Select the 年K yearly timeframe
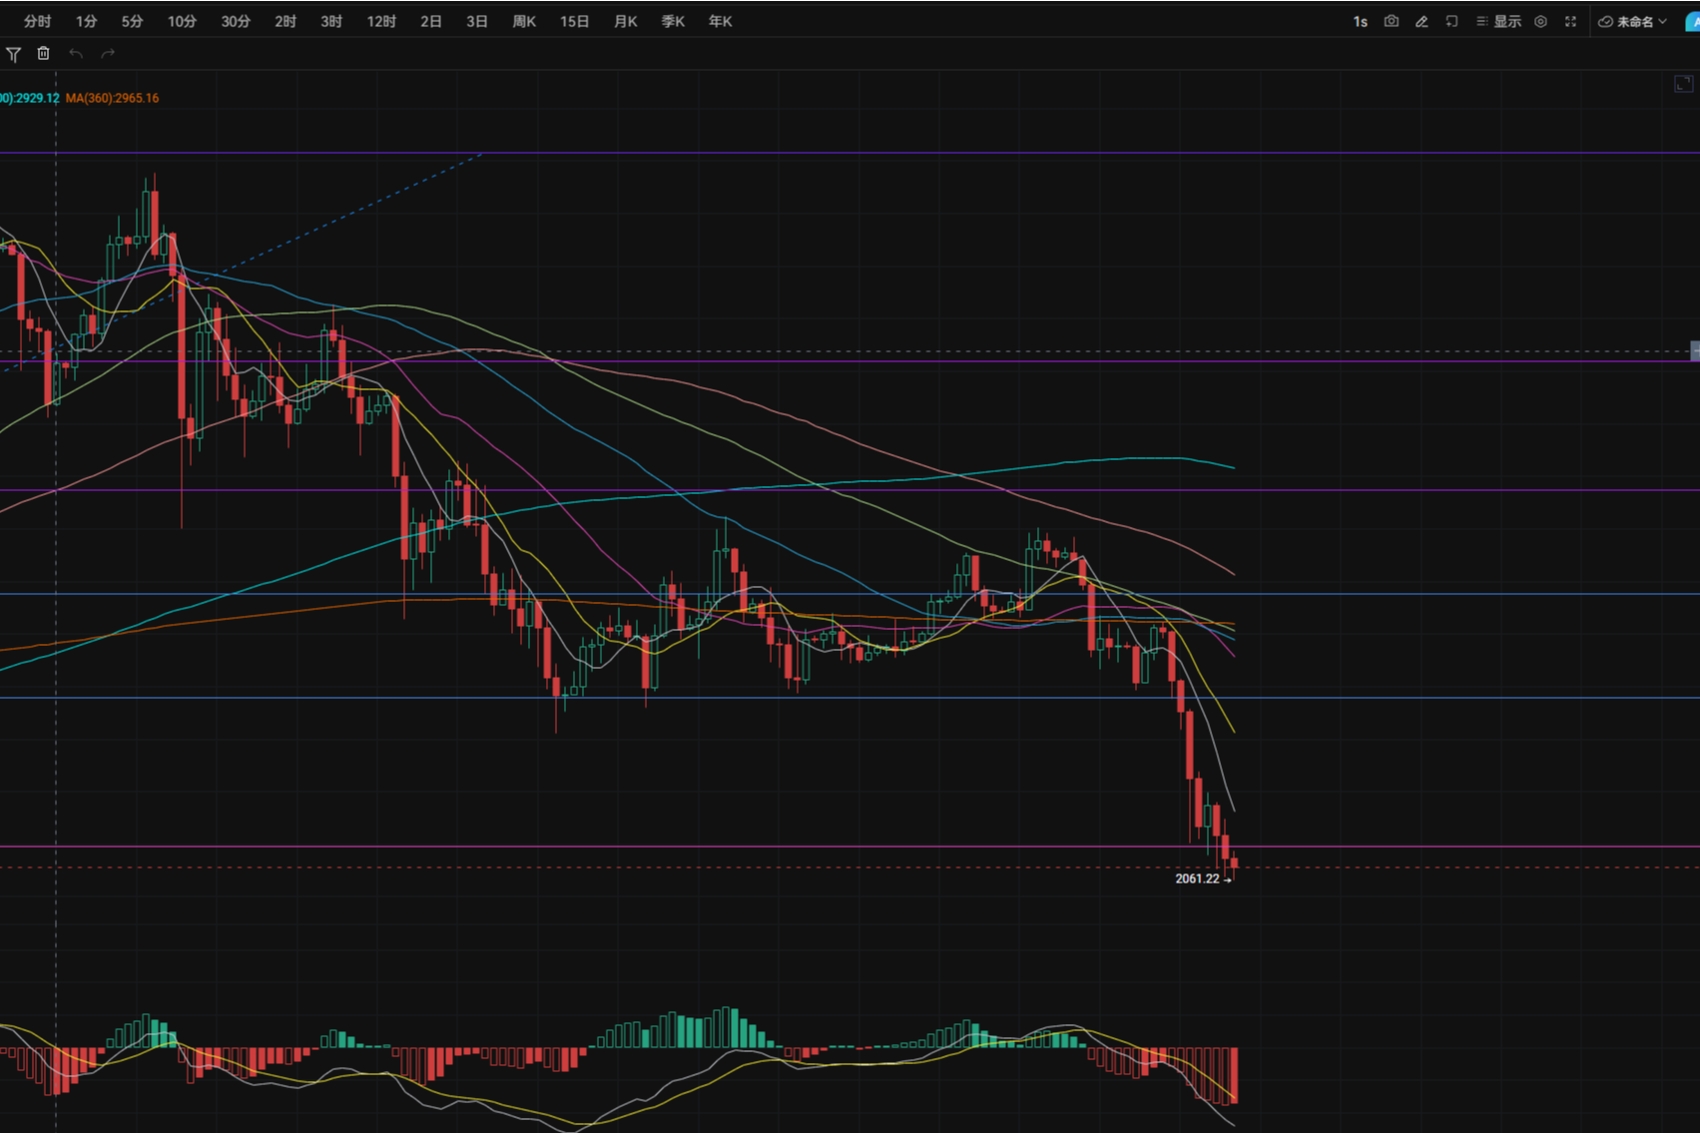The image size is (1700, 1133). 720,21
